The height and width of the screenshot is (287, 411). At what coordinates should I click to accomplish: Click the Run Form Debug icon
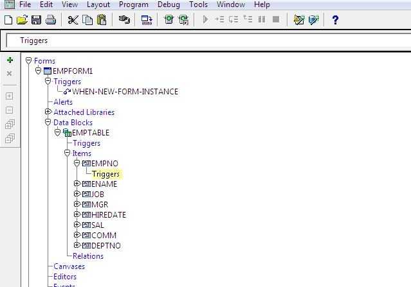tap(183, 20)
